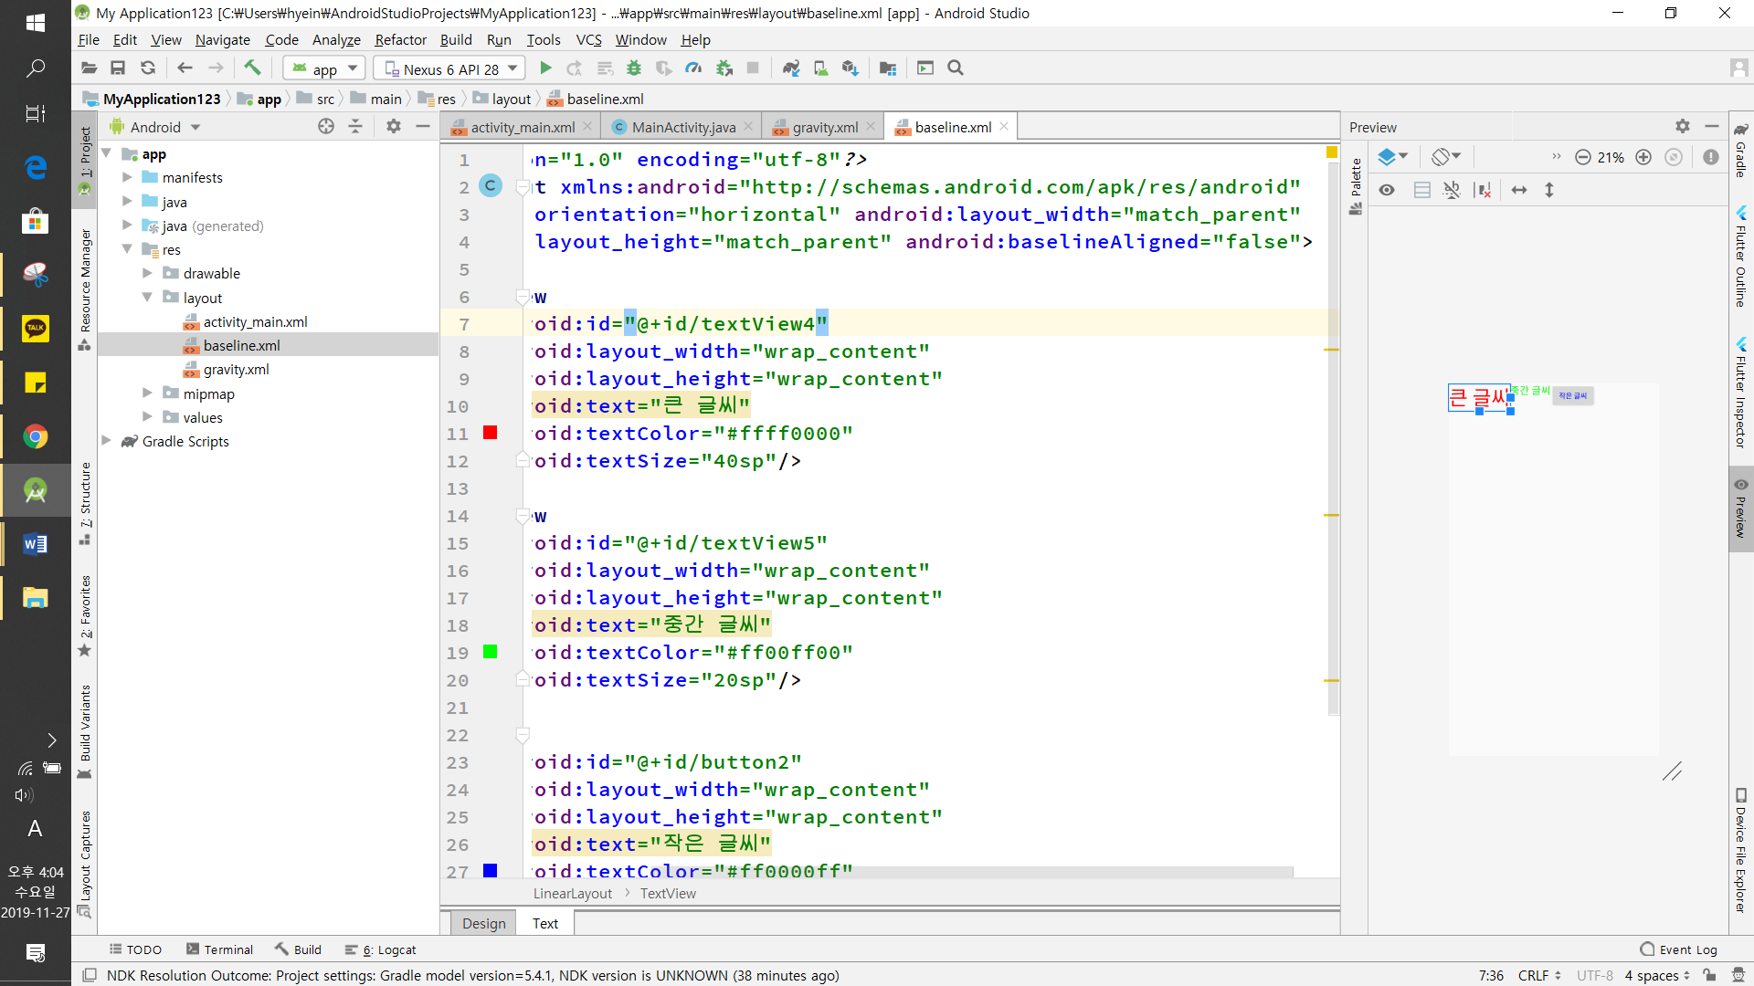Switch to the gravity.xml editor tab
The image size is (1754, 986).
click(824, 127)
